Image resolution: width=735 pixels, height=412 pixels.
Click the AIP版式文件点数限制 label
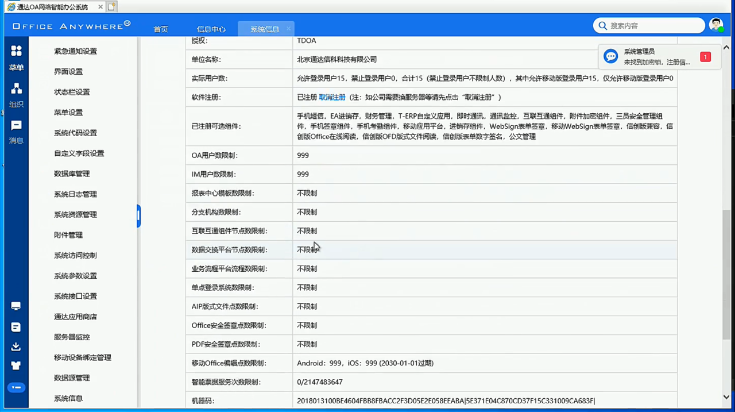coord(225,306)
